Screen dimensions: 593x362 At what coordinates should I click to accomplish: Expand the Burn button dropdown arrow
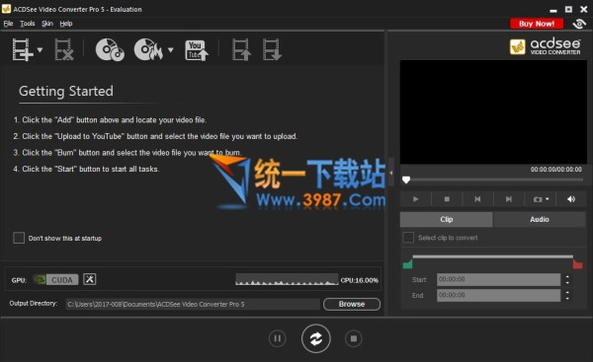tap(171, 49)
